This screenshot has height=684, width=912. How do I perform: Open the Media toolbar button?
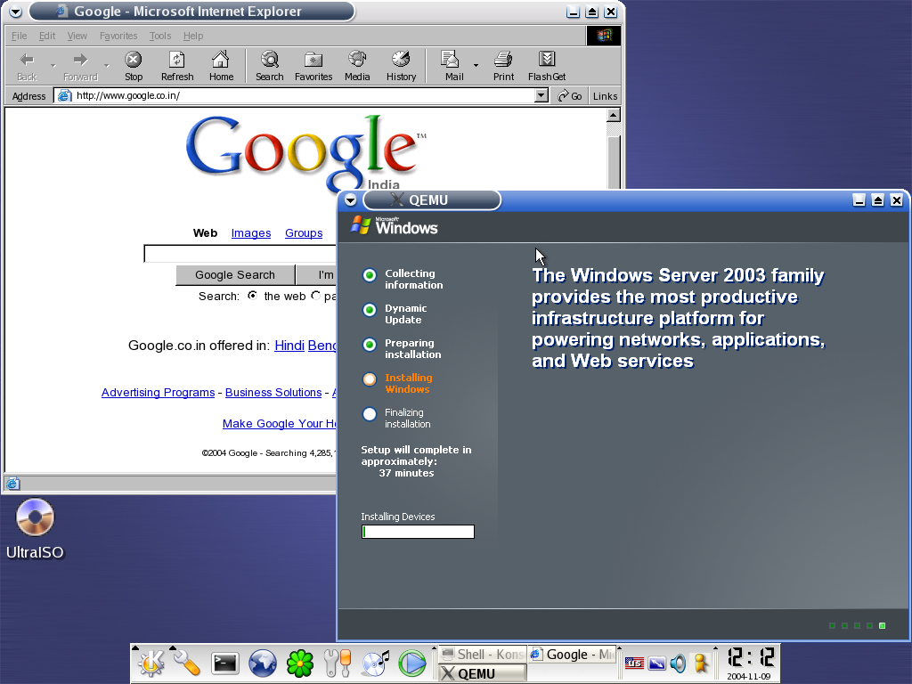(357, 66)
